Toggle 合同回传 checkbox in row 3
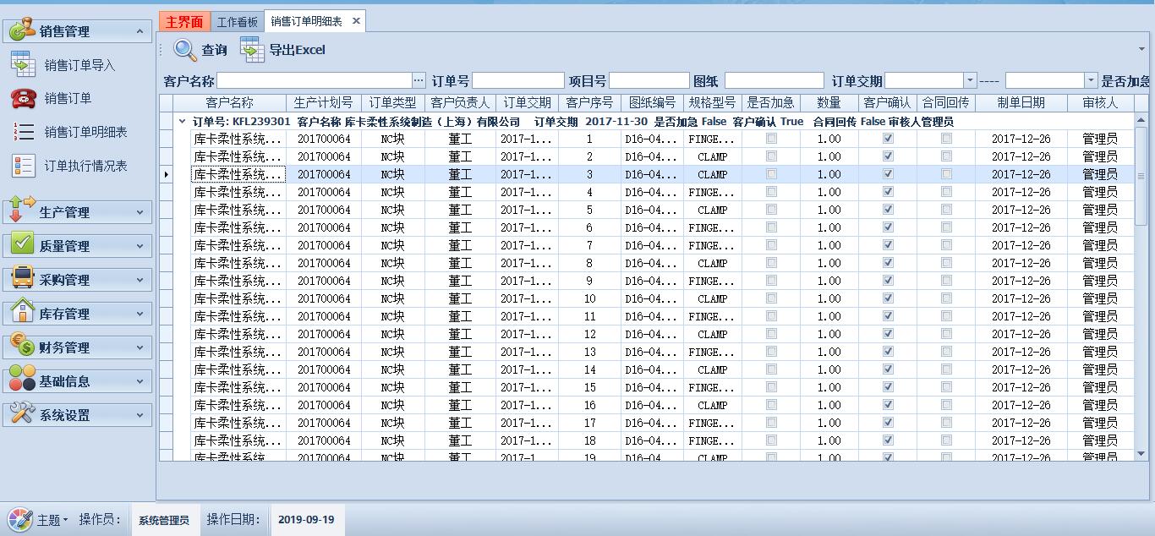The width and height of the screenshot is (1155, 536). tap(946, 173)
